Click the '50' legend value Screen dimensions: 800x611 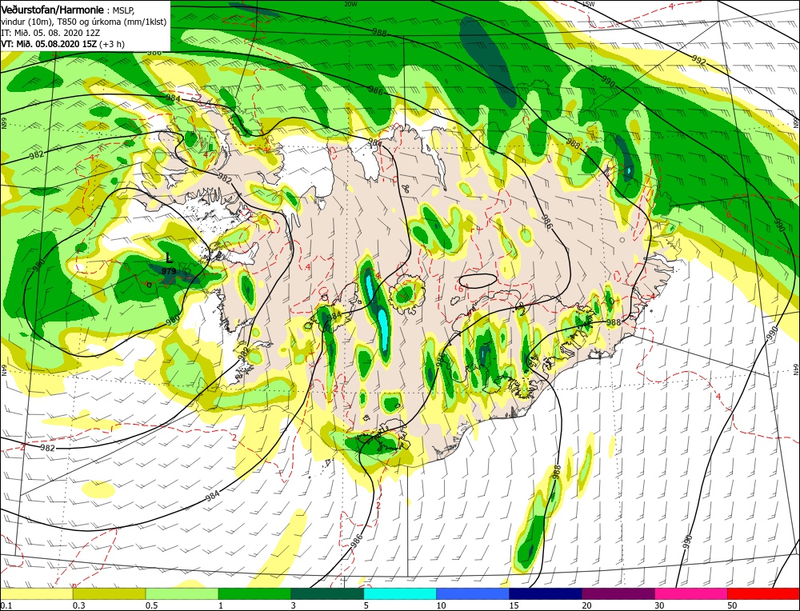[733, 605]
